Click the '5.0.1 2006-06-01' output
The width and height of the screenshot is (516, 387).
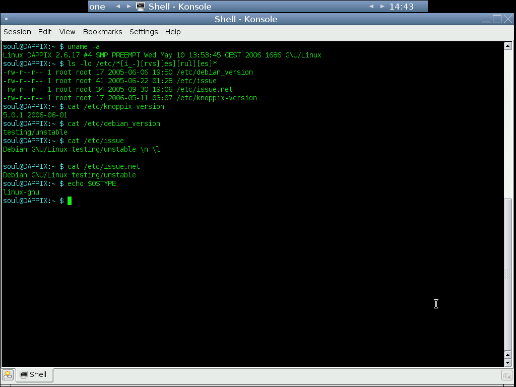click(x=35, y=115)
